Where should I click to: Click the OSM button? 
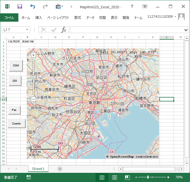click(x=16, y=66)
